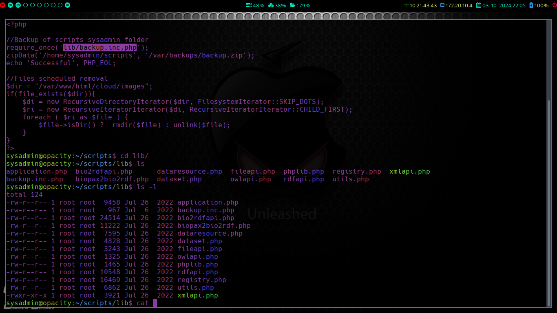This screenshot has height=313, width=557.
Task: Click the CPU gauge icon showing 38%
Action: pyautogui.click(x=270, y=5)
